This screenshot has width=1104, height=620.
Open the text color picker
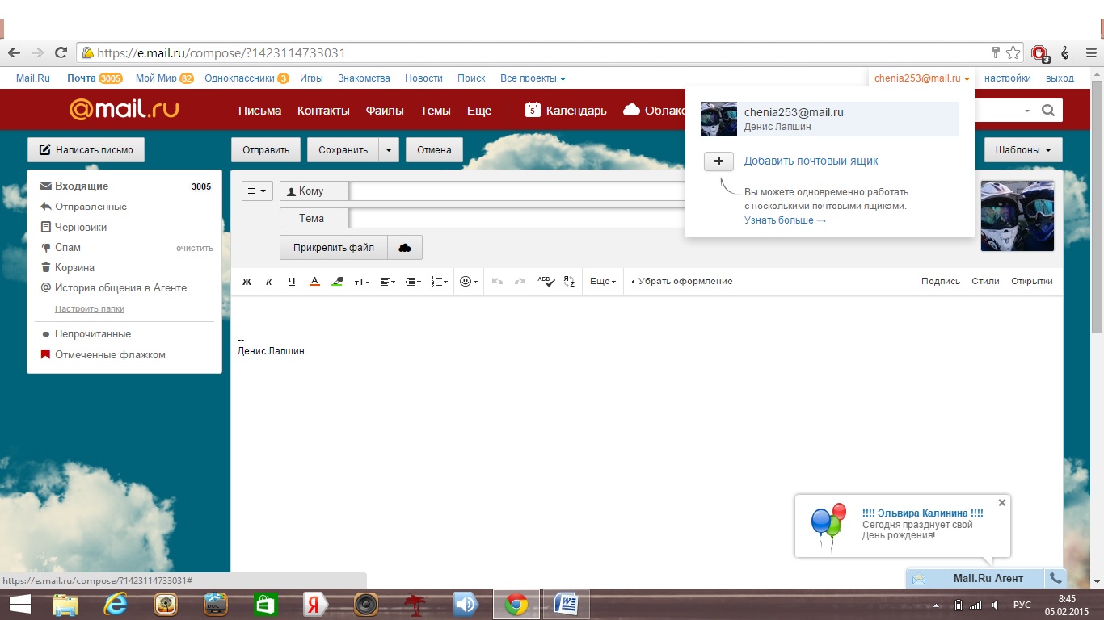[314, 282]
